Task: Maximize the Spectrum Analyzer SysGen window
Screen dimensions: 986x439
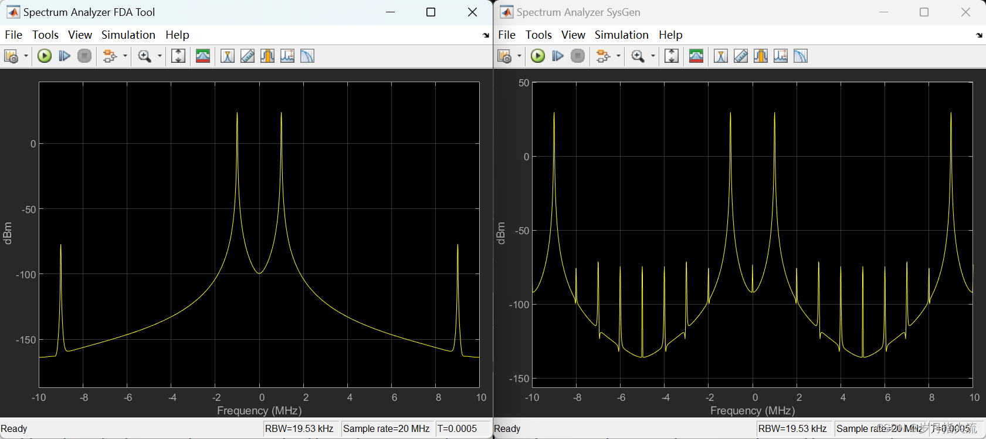Action: [x=924, y=12]
